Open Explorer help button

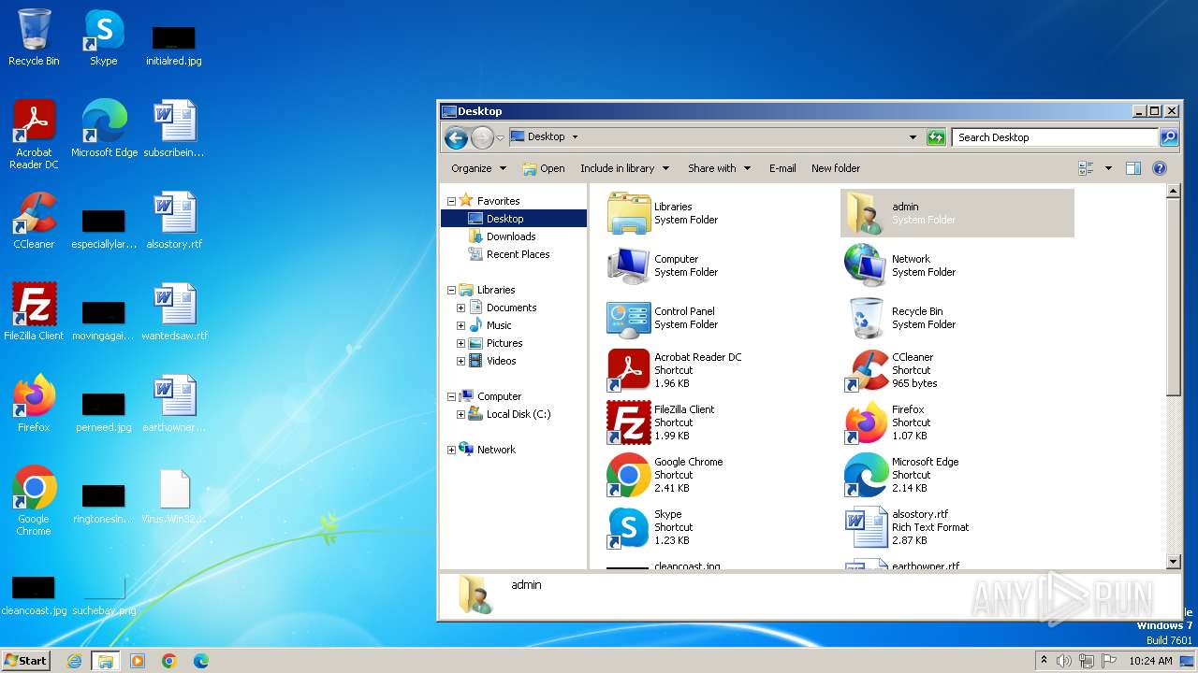1160,168
